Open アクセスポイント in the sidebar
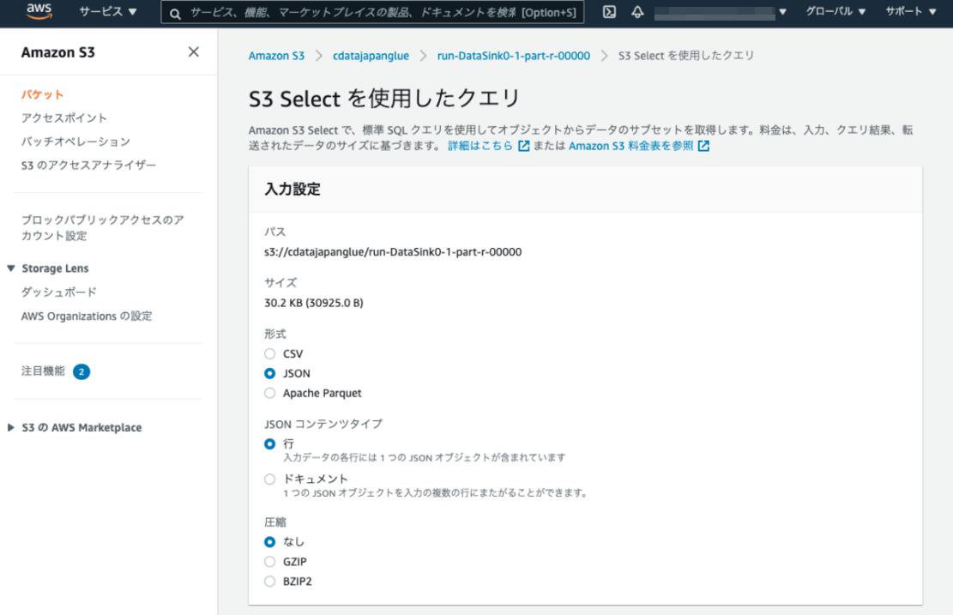Screen dimensions: 953x615 (x=63, y=118)
